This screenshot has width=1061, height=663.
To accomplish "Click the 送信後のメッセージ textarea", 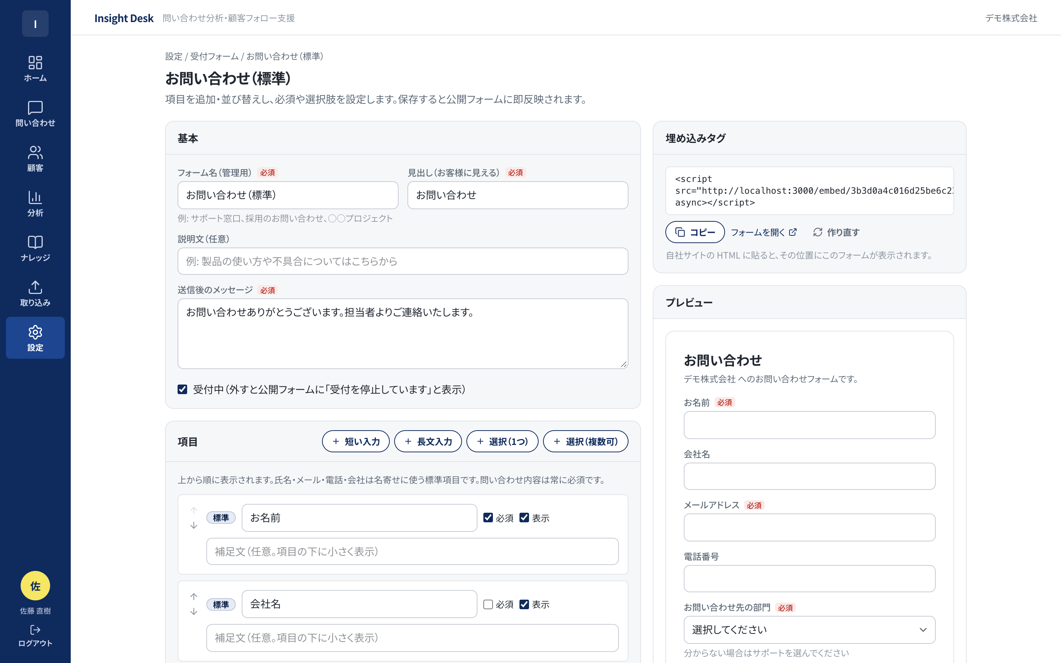I will pyautogui.click(x=403, y=334).
